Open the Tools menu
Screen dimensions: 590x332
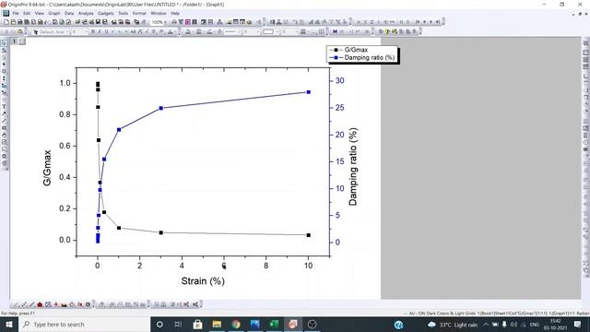click(x=123, y=13)
